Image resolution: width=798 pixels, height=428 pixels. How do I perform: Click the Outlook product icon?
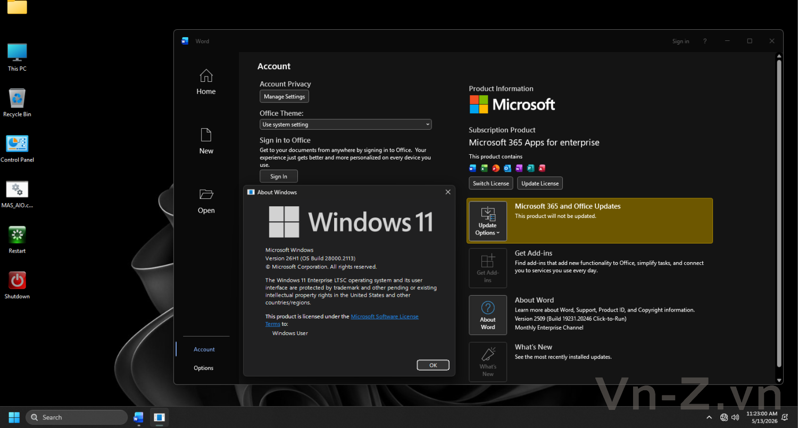tap(508, 169)
